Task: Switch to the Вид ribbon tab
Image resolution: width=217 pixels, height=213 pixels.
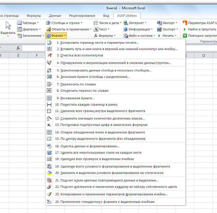Action: pos(106,16)
